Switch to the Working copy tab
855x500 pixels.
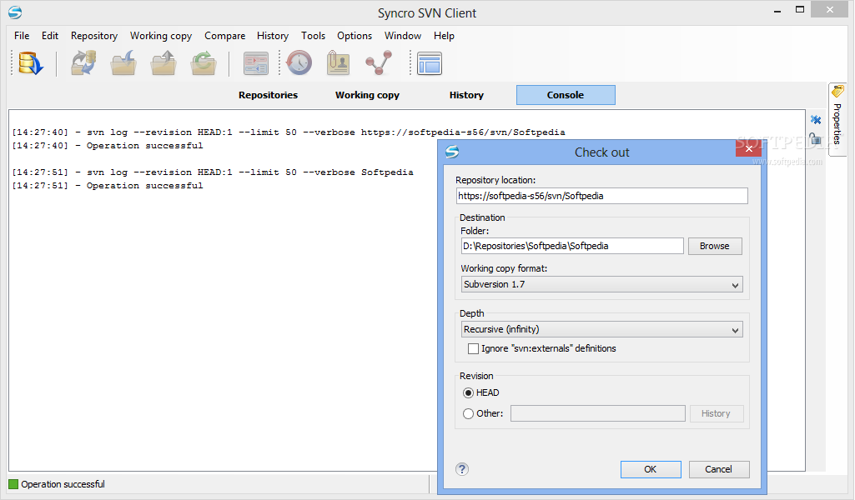tap(368, 95)
